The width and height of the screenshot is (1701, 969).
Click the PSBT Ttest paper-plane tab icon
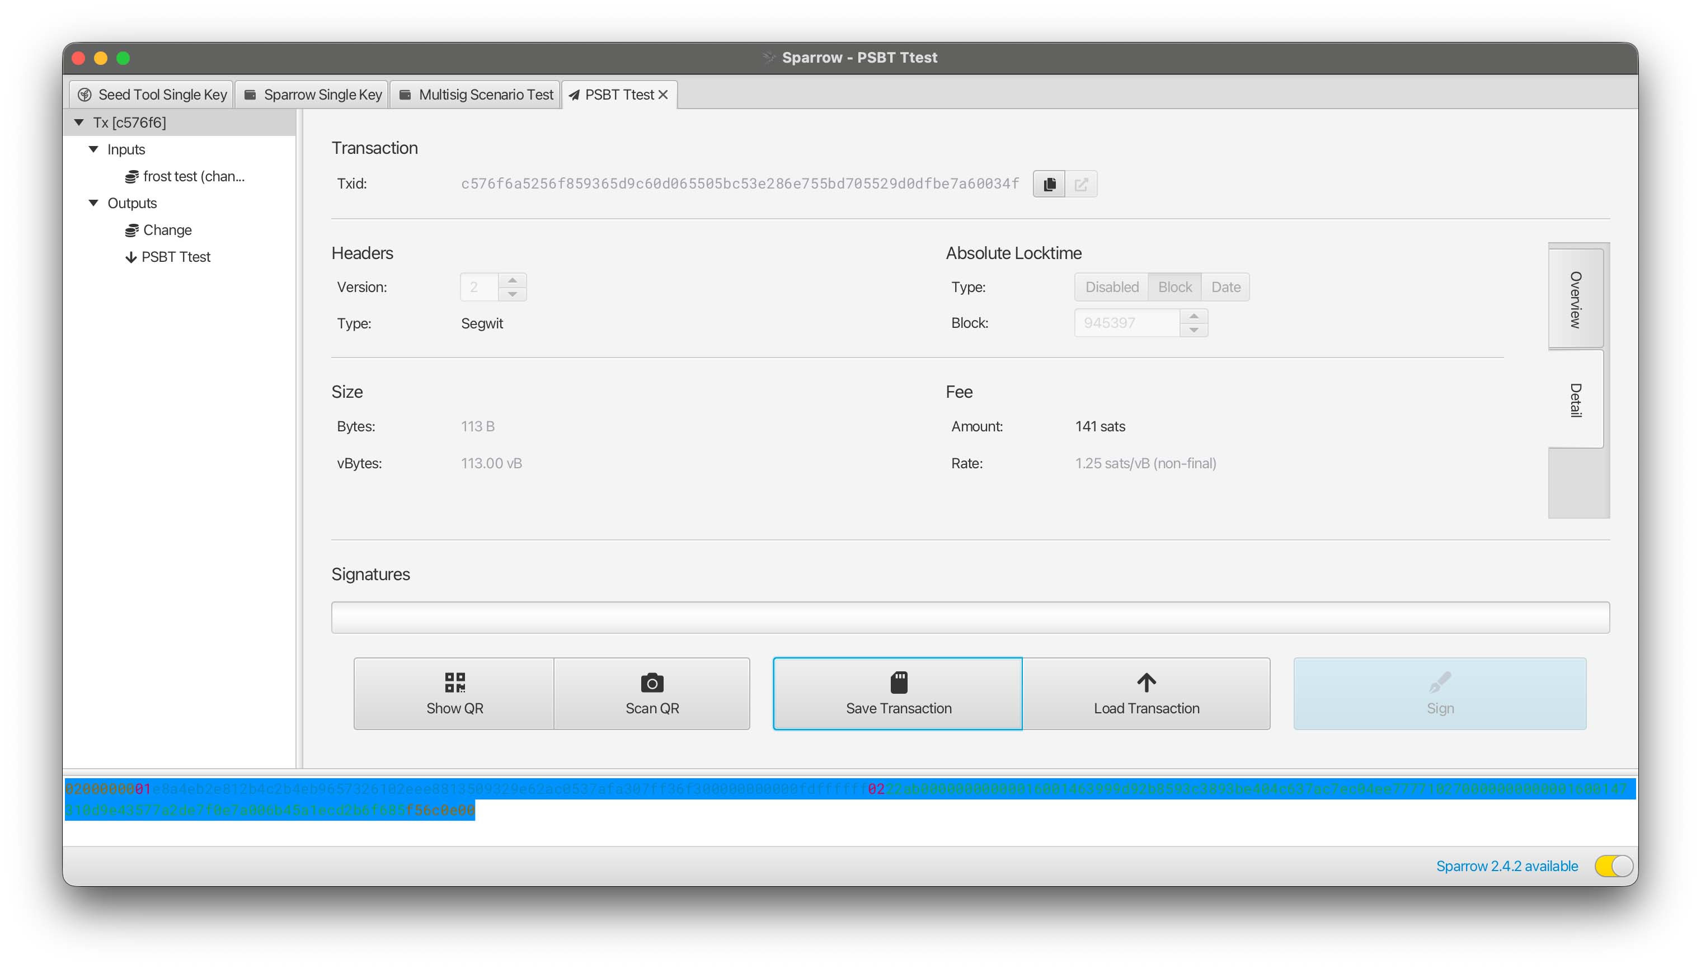pos(574,95)
